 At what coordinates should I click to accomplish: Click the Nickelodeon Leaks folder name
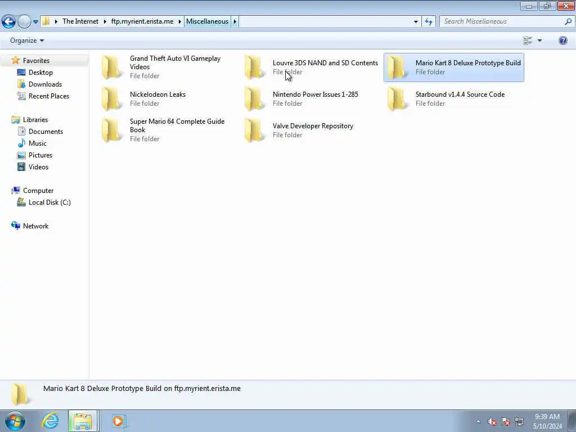point(157,94)
